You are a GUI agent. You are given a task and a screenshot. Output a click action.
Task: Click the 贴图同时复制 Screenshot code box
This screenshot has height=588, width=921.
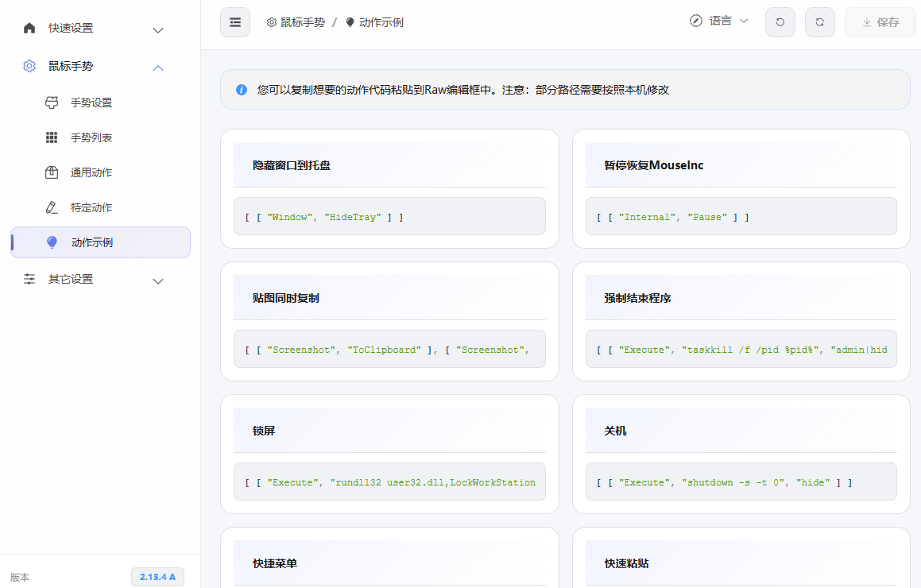click(x=389, y=350)
